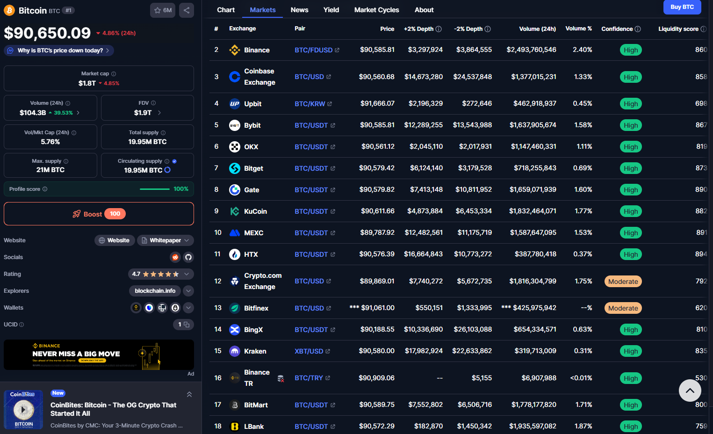This screenshot has width=713, height=434.
Task: Click the info icon beside +2% Depth header
Action: (439, 29)
